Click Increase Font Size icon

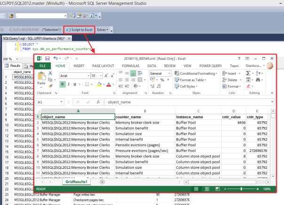106,76
